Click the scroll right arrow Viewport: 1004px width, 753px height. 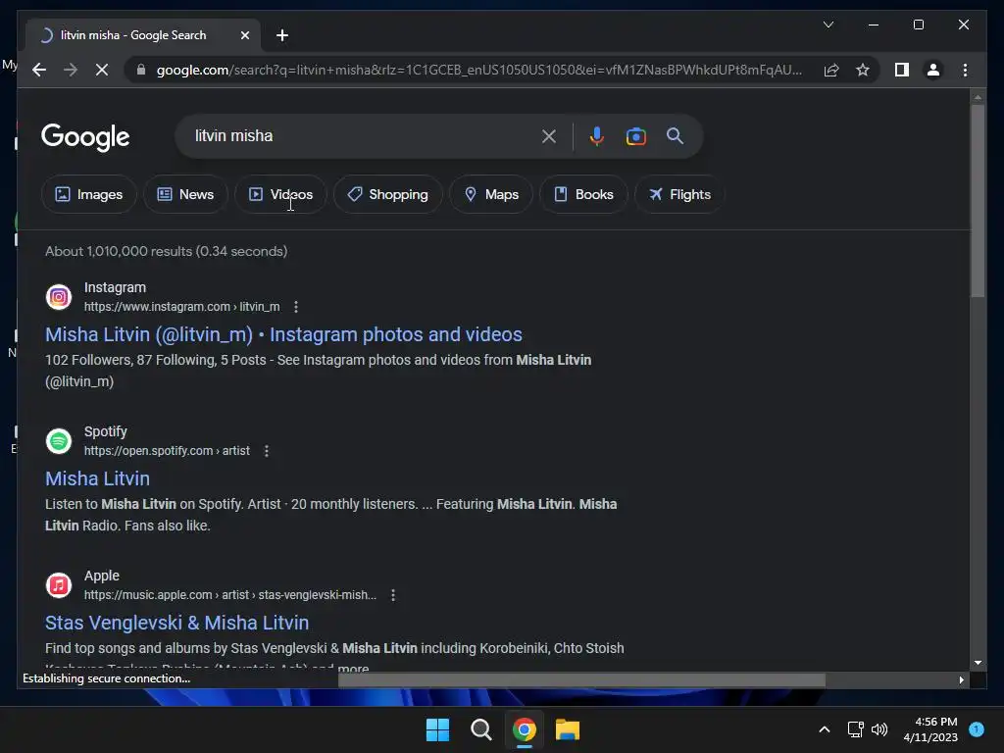tap(961, 680)
